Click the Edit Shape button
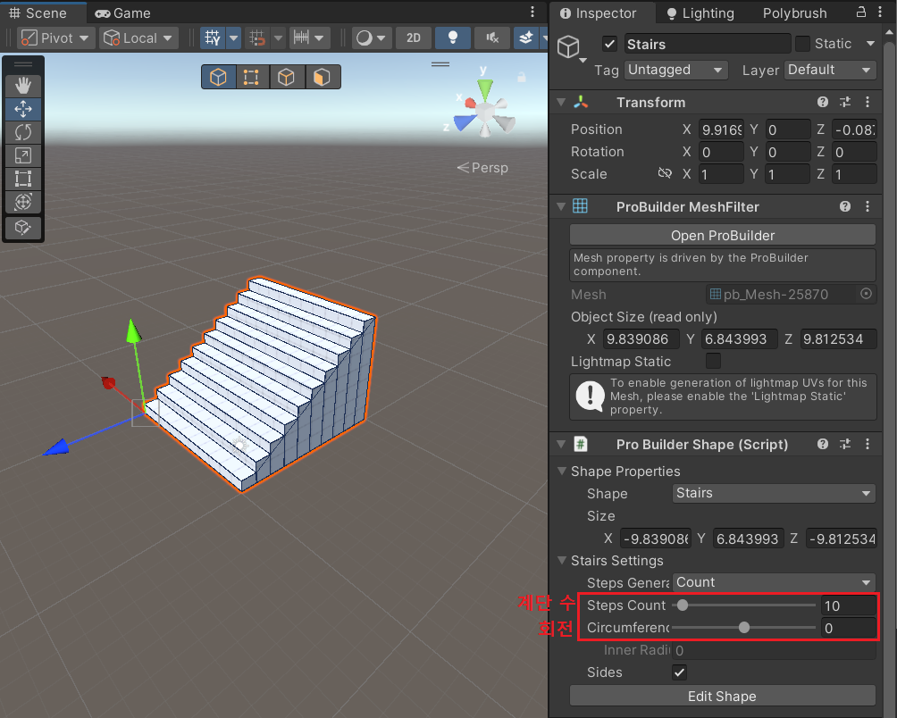 pos(723,696)
